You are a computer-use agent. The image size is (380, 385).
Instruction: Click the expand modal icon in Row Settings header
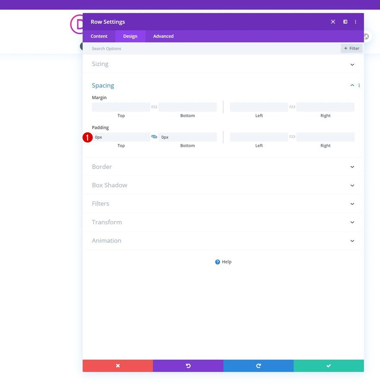tap(332, 22)
